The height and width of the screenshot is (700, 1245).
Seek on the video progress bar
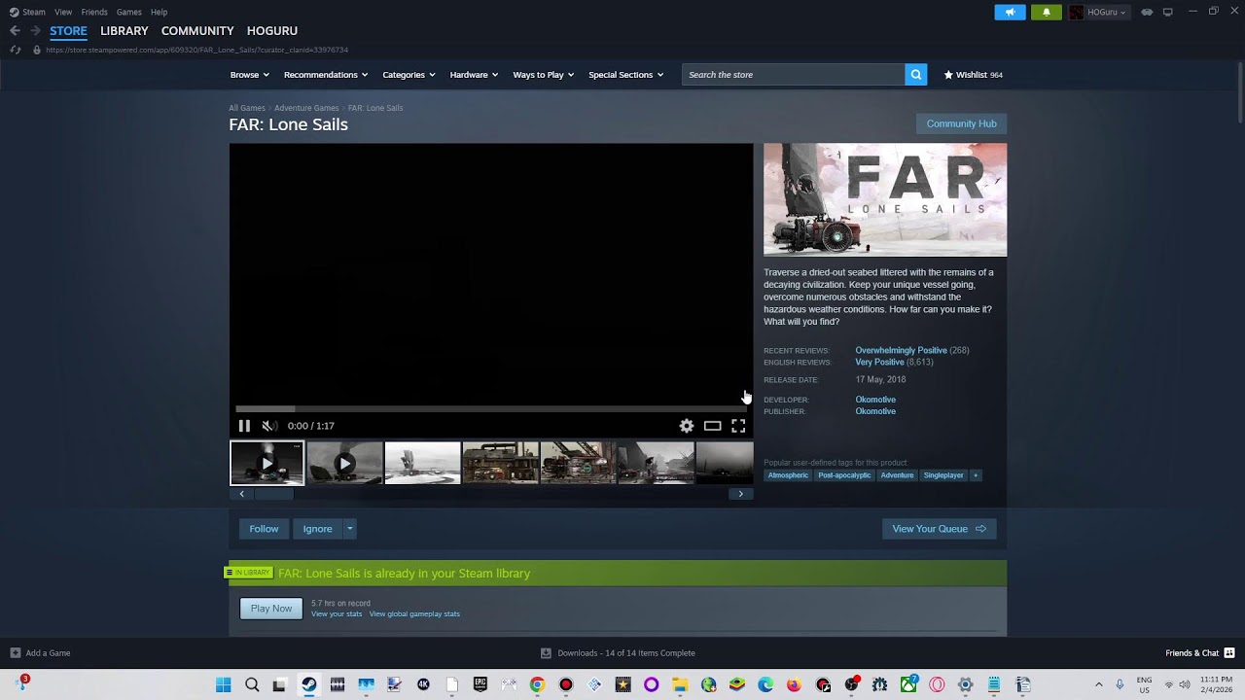pos(491,409)
